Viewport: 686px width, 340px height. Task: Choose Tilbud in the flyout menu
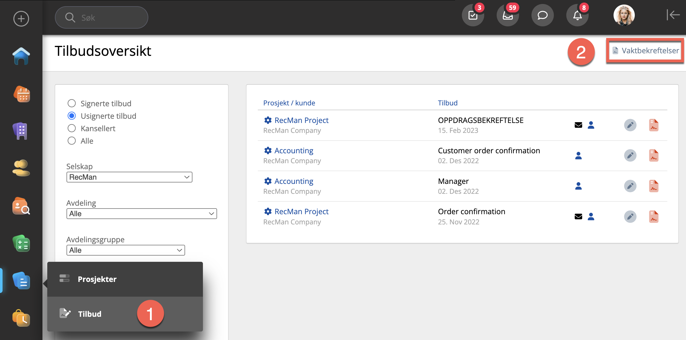tap(89, 314)
